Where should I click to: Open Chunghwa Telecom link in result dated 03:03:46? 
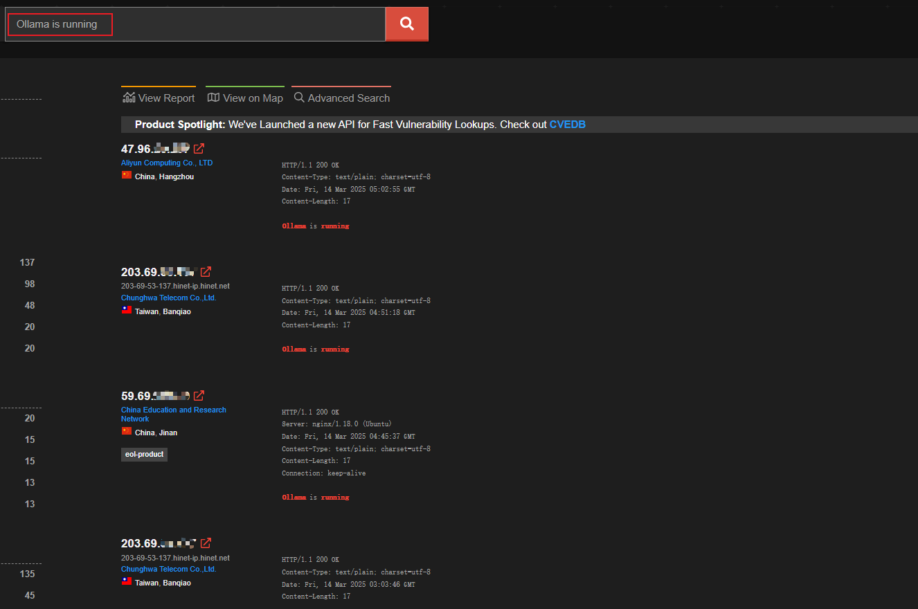pyautogui.click(x=169, y=570)
